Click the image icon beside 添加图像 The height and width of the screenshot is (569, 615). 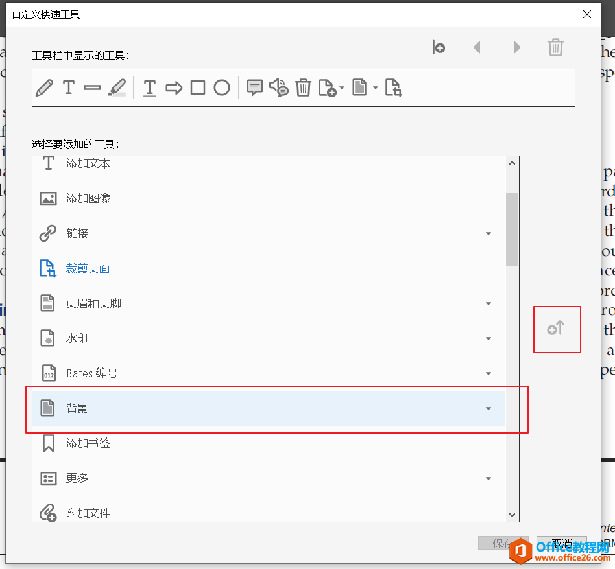[x=48, y=199]
